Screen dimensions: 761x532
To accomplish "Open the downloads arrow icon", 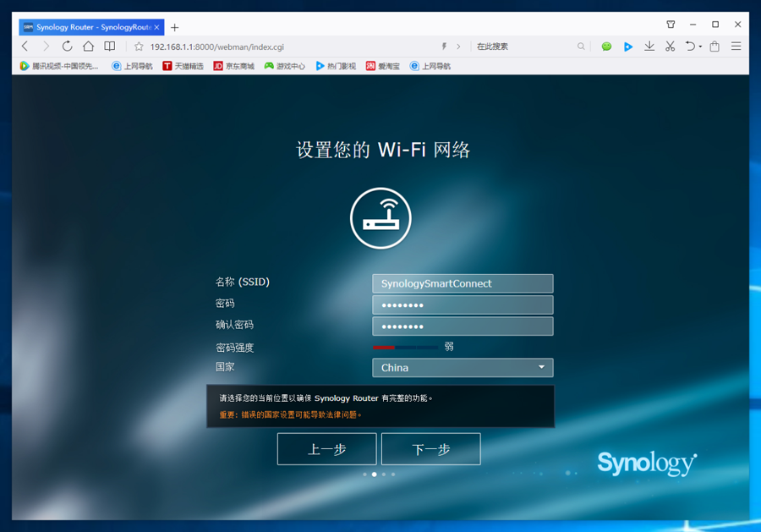I will click(649, 47).
